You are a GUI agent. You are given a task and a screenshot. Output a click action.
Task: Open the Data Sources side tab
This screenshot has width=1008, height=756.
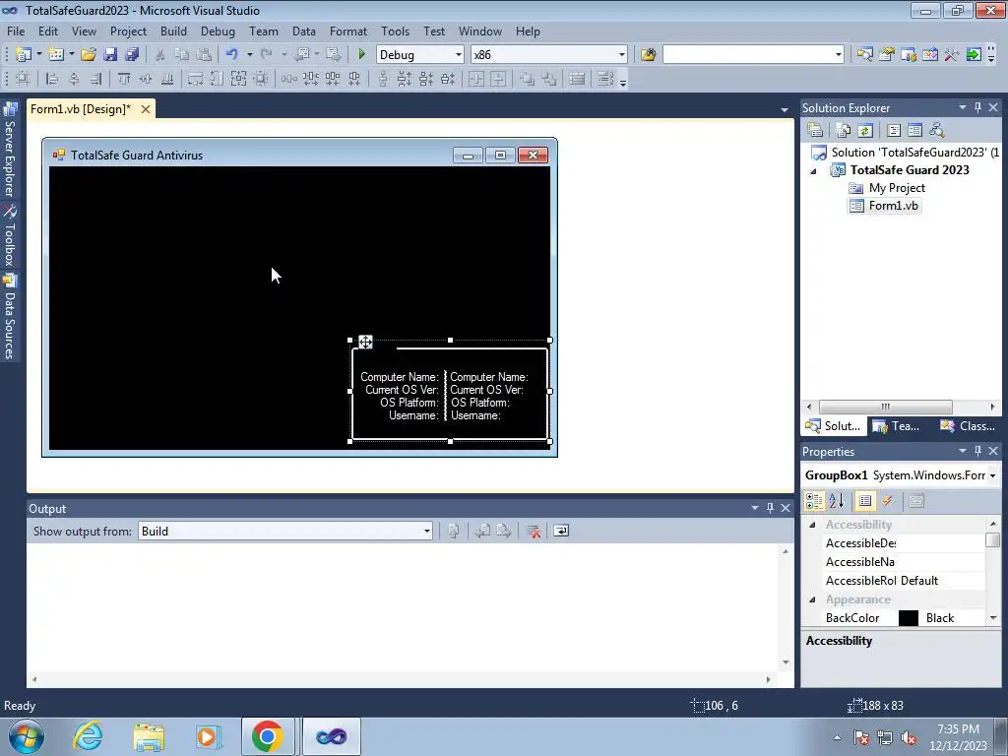pyautogui.click(x=10, y=316)
